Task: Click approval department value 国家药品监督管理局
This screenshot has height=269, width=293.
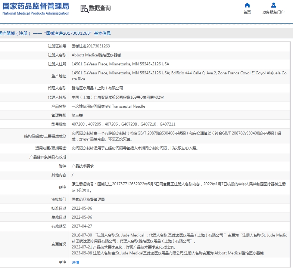Action: [88, 200]
